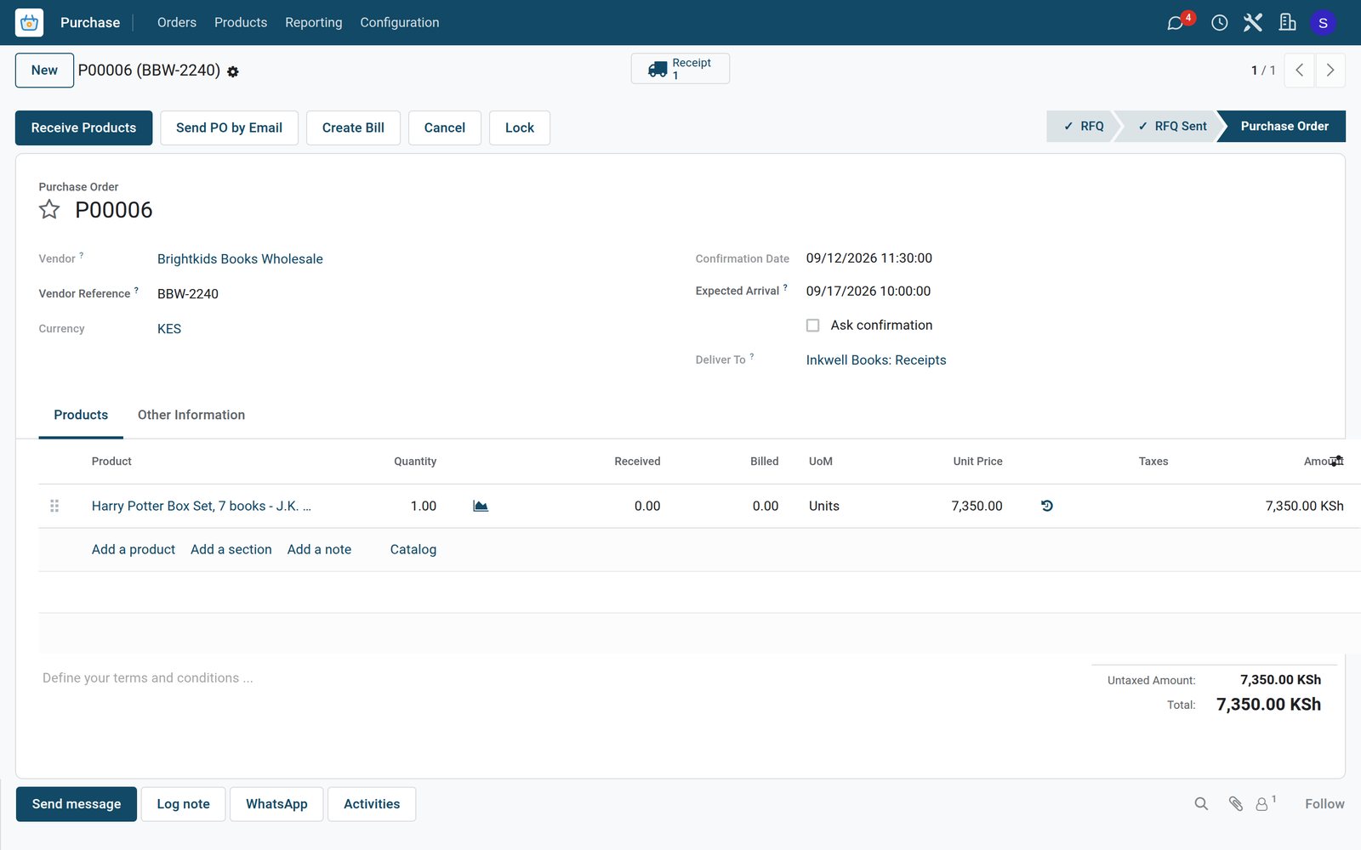Click the RFQ Sent status stage
1361x850 pixels.
coord(1171,126)
